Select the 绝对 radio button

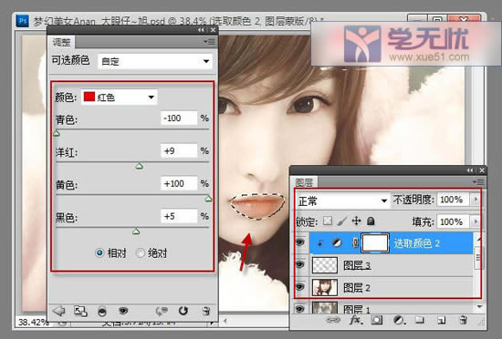point(140,252)
